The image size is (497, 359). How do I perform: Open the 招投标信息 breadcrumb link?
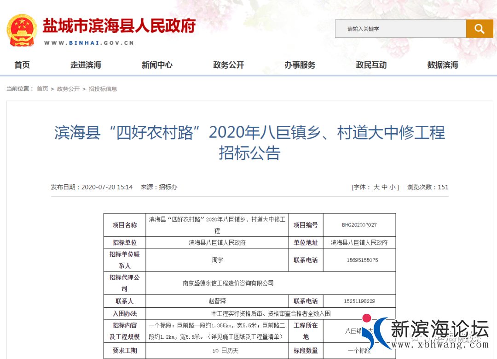[x=102, y=88]
